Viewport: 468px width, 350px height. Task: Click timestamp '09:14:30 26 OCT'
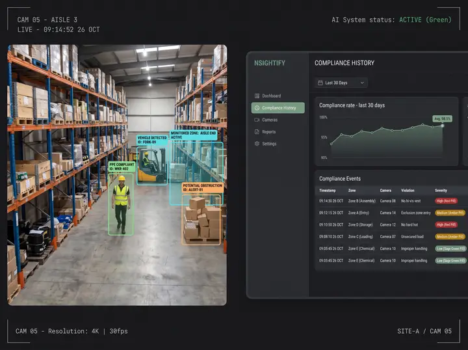click(x=331, y=201)
